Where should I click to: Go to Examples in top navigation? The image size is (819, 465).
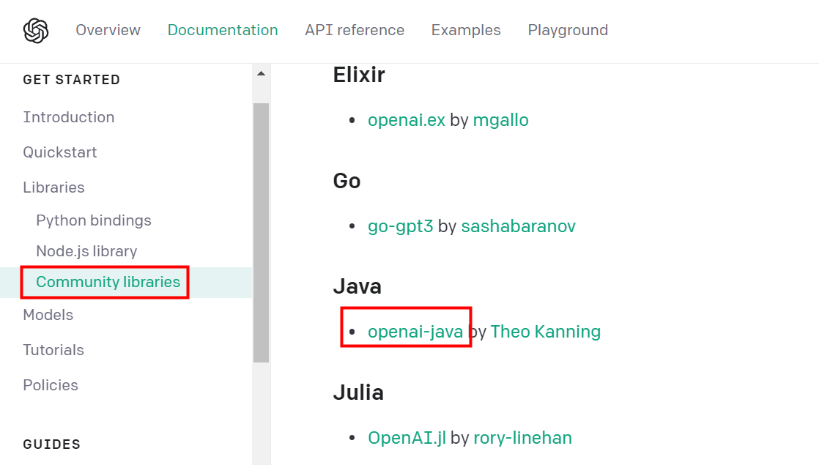(x=466, y=30)
